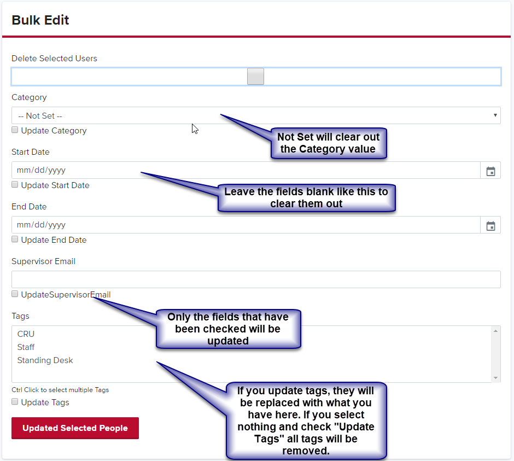Click the Category dropdown arrow
Screen dimensions: 514x461
tap(494, 115)
